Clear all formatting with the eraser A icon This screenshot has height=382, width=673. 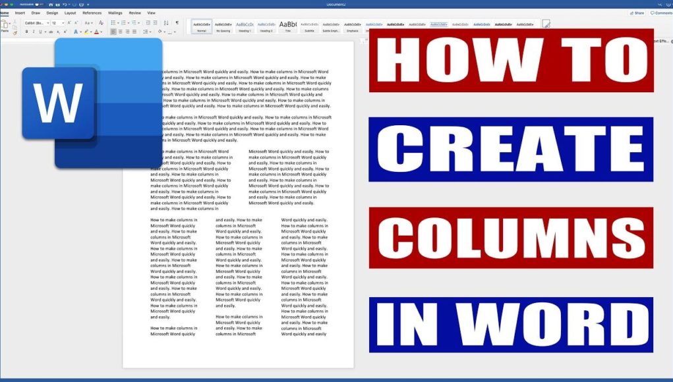tap(102, 23)
